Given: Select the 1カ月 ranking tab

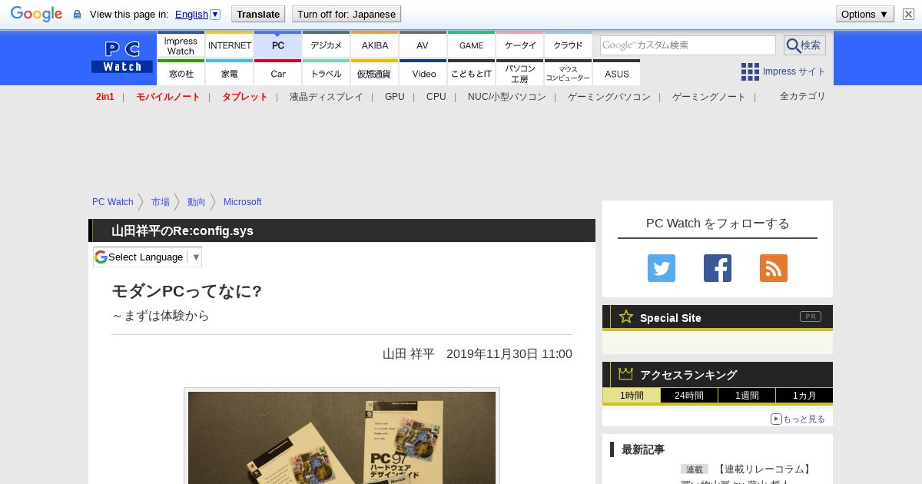Looking at the screenshot, I should (804, 396).
